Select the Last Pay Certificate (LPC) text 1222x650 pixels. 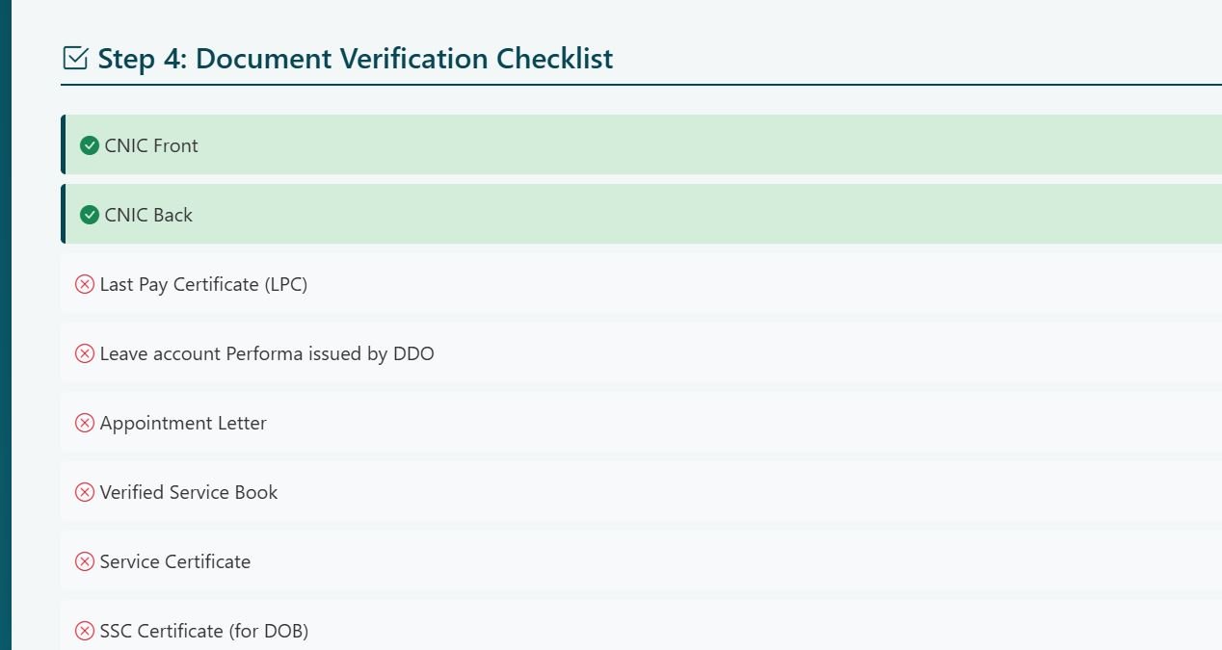click(203, 284)
